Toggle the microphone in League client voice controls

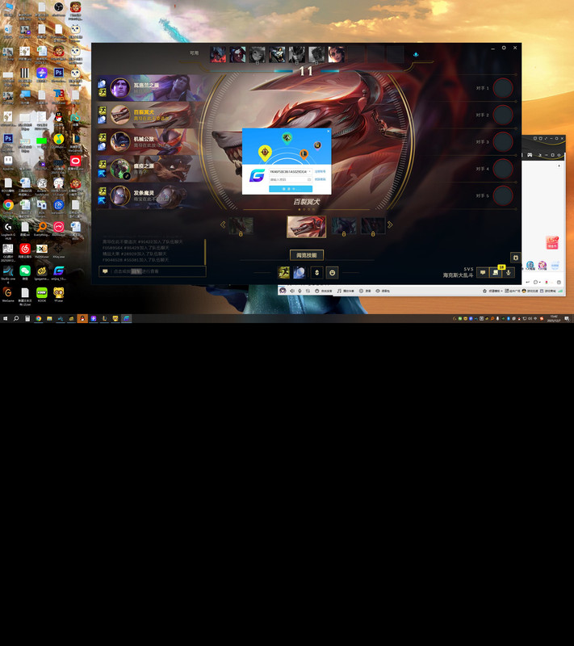click(x=509, y=272)
